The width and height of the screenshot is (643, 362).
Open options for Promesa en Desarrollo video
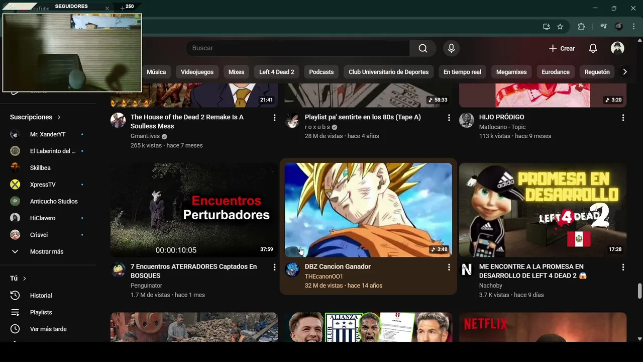[x=623, y=267]
